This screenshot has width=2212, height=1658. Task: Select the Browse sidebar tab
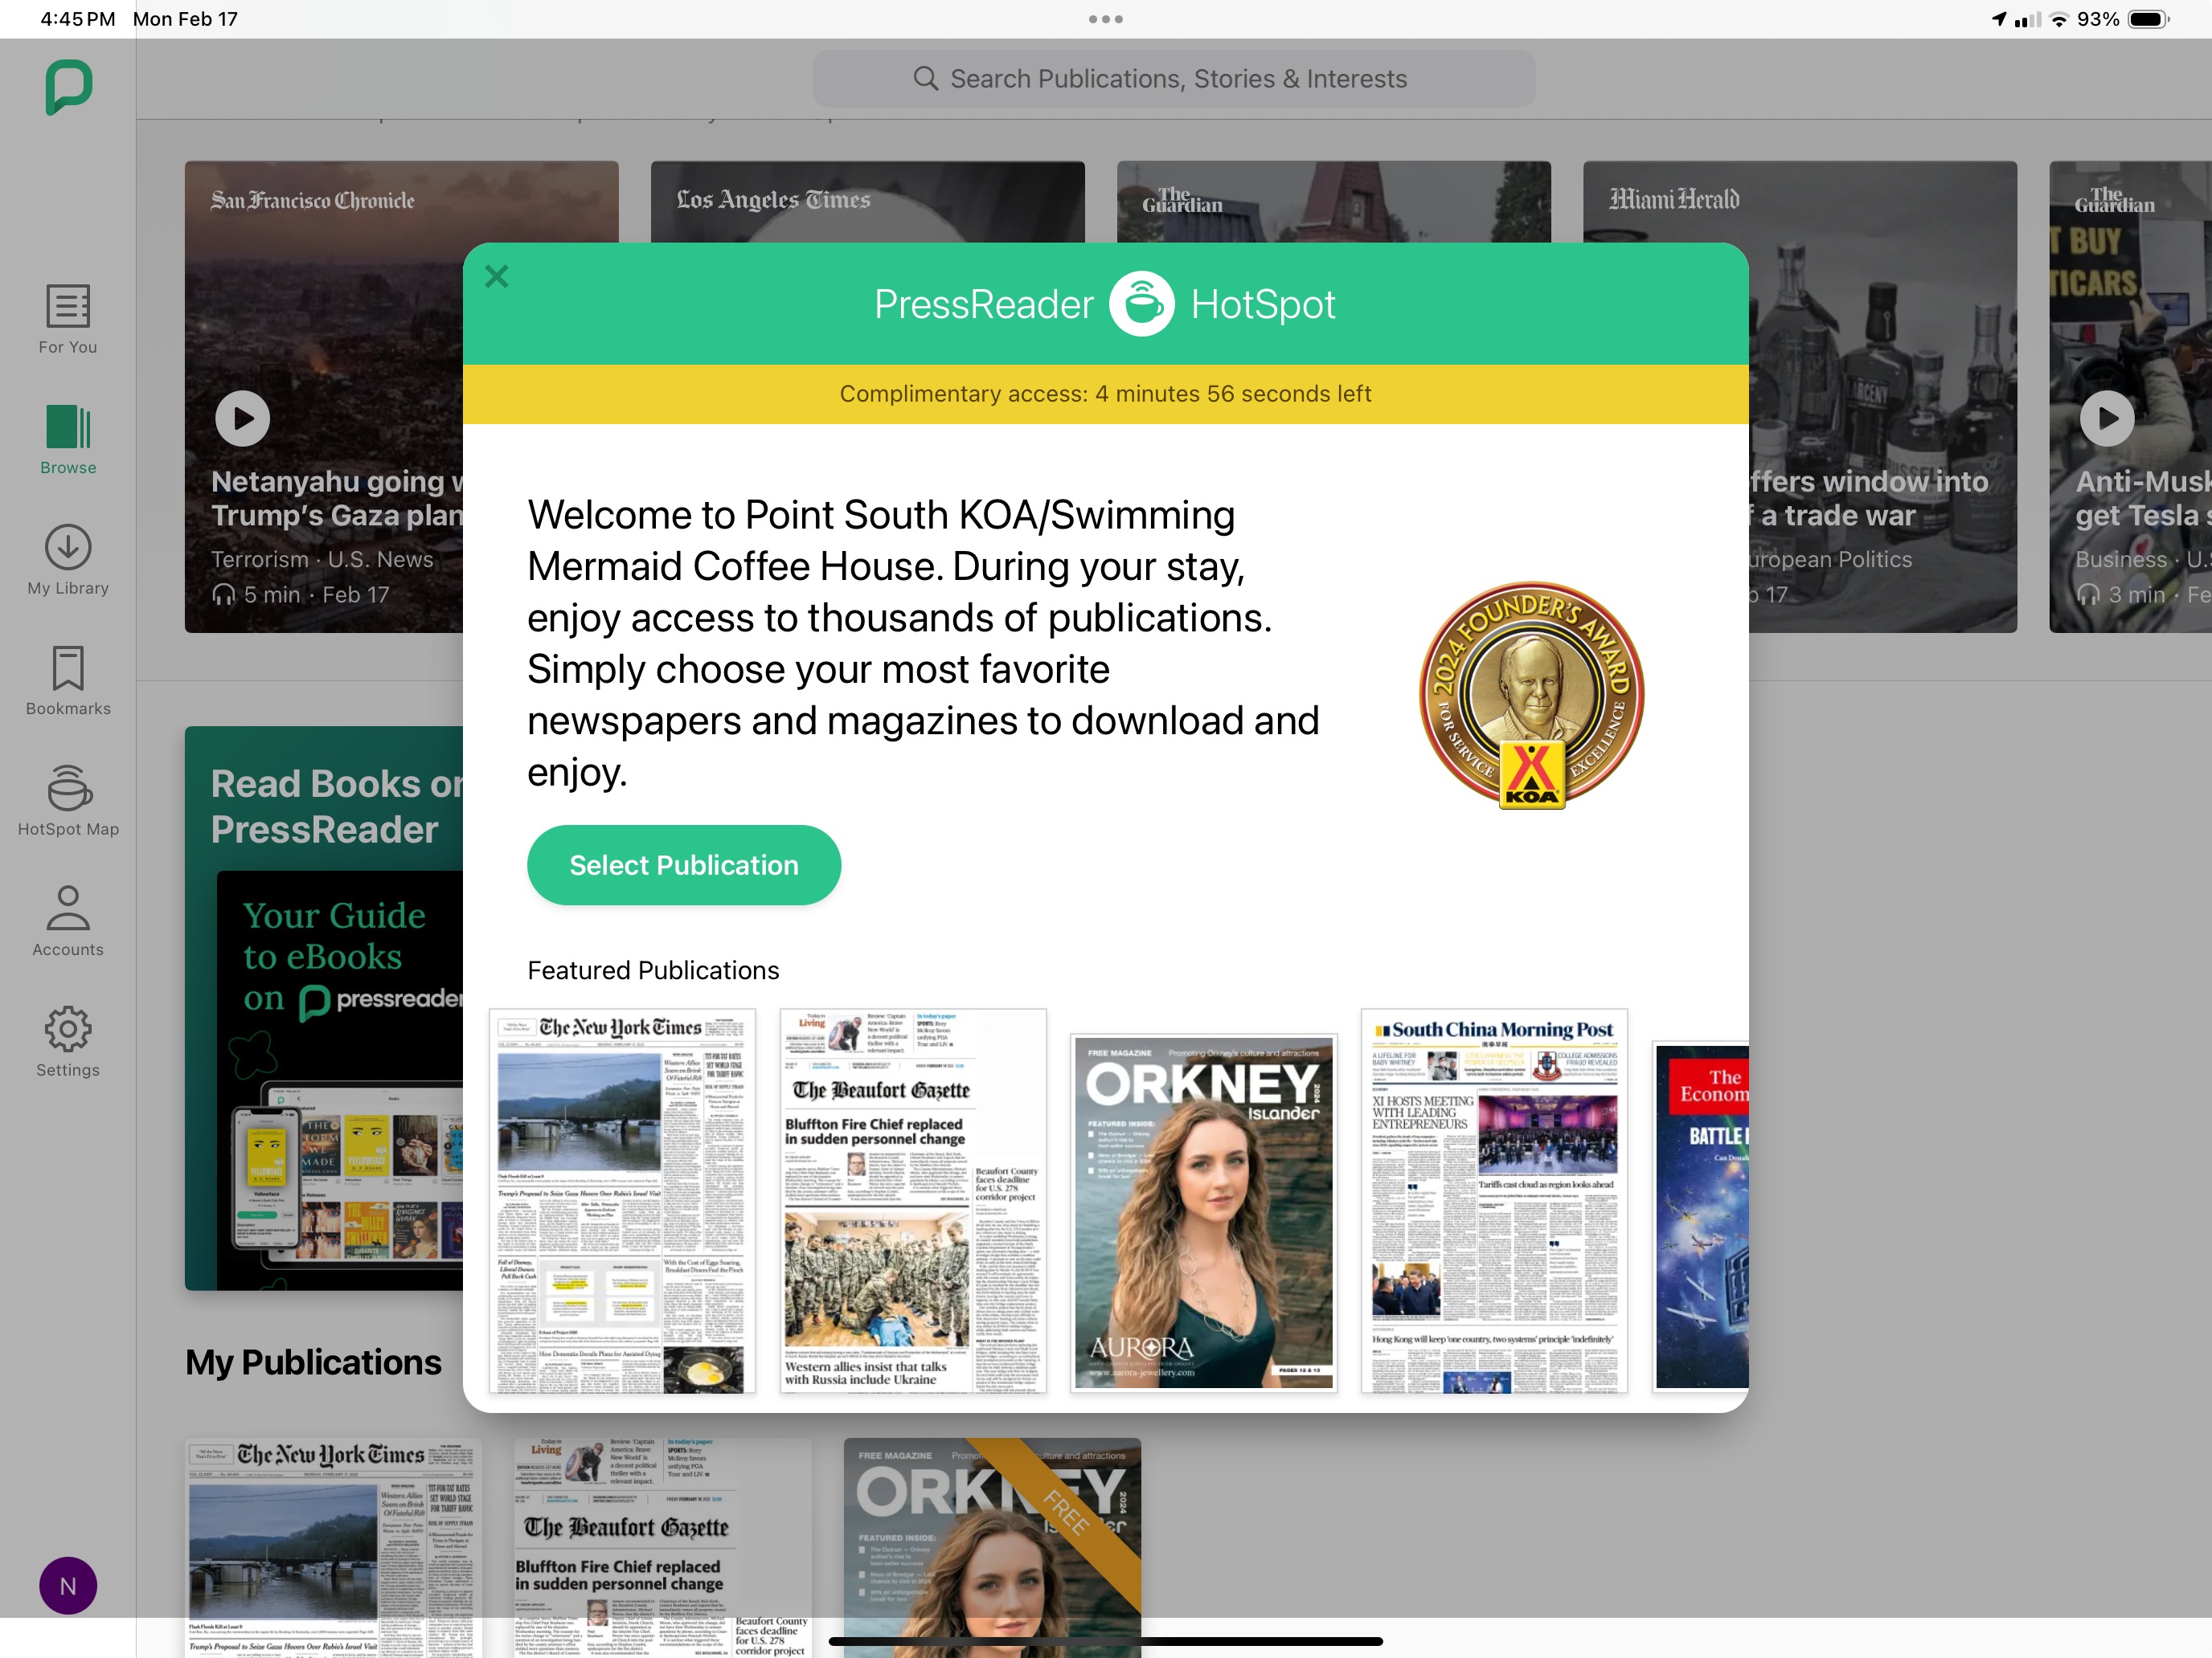click(x=68, y=439)
